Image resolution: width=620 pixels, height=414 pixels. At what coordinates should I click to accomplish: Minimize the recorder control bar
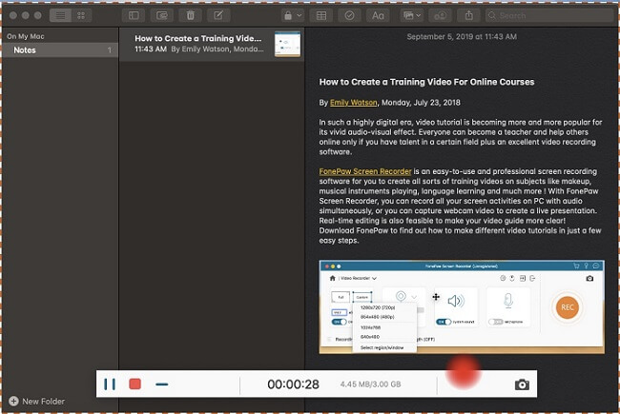point(162,384)
